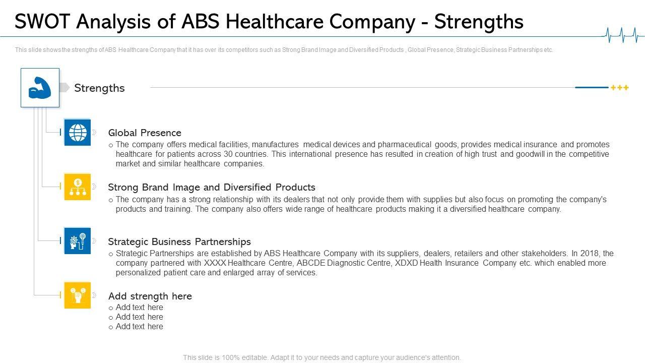Click the footer note about slide being editable
This screenshot has width=645, height=363.
[322, 357]
